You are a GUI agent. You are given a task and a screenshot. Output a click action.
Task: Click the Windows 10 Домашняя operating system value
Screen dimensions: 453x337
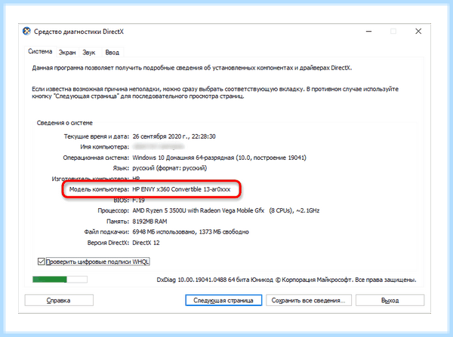pyautogui.click(x=219, y=158)
